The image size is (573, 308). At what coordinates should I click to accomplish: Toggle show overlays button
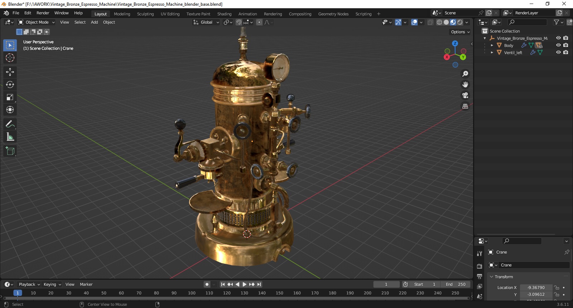pos(414,22)
